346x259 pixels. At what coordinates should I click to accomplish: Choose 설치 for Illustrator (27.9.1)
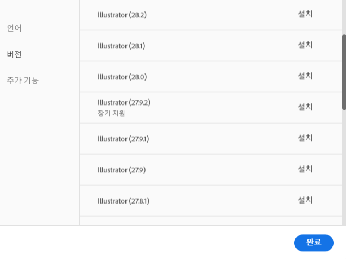[305, 138]
